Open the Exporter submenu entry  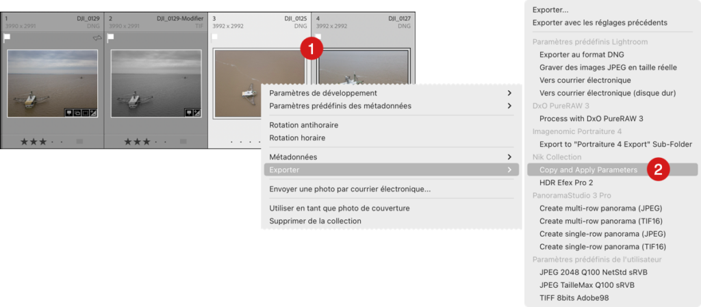391,170
